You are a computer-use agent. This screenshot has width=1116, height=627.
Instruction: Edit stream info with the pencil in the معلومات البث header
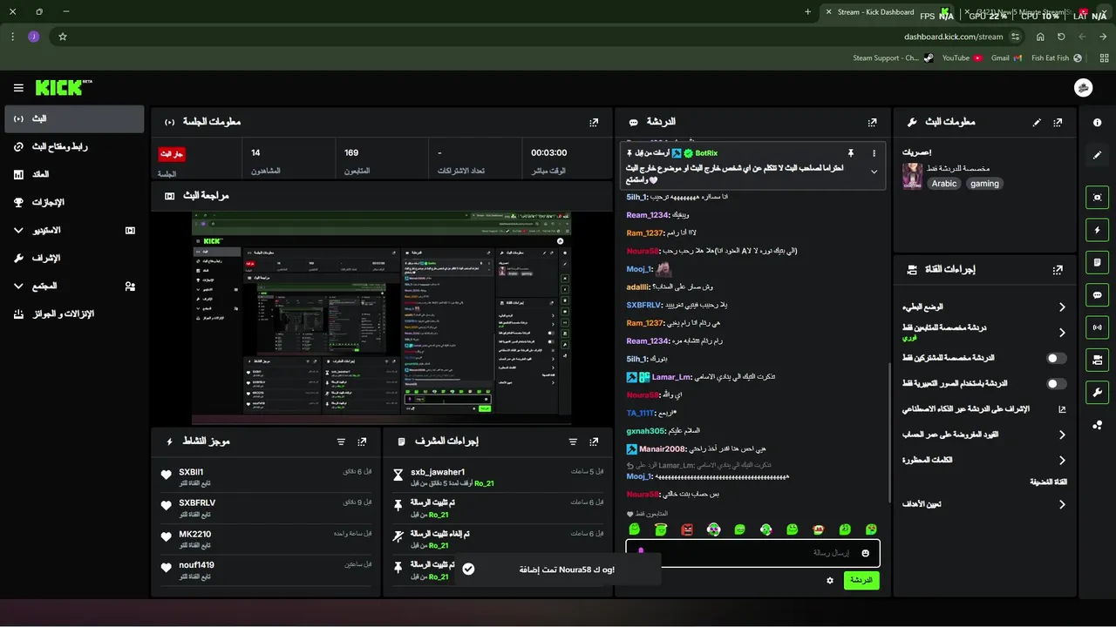[1037, 123]
